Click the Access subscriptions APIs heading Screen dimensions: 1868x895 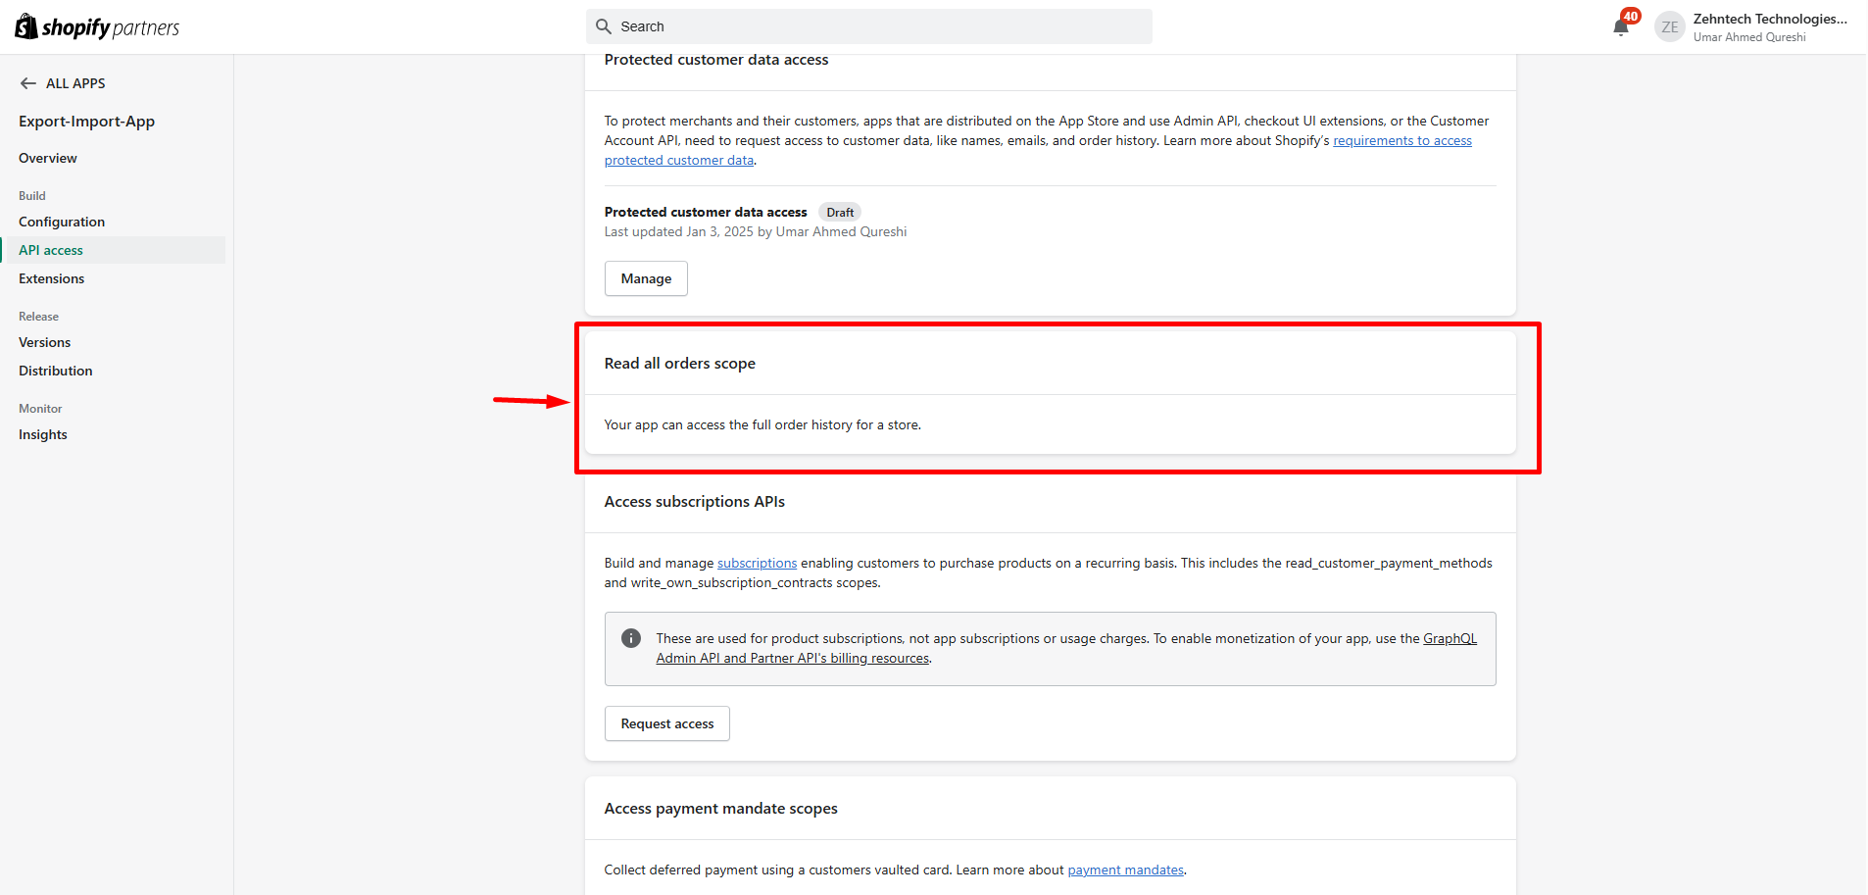pos(695,502)
